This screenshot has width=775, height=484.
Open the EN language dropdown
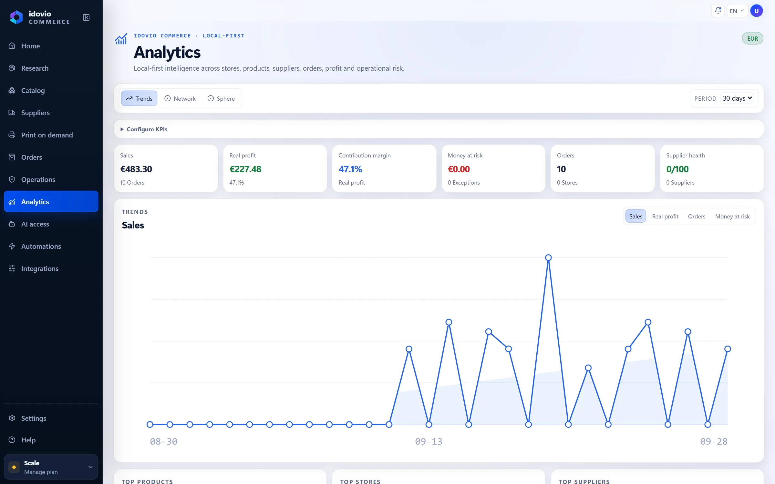coord(737,11)
